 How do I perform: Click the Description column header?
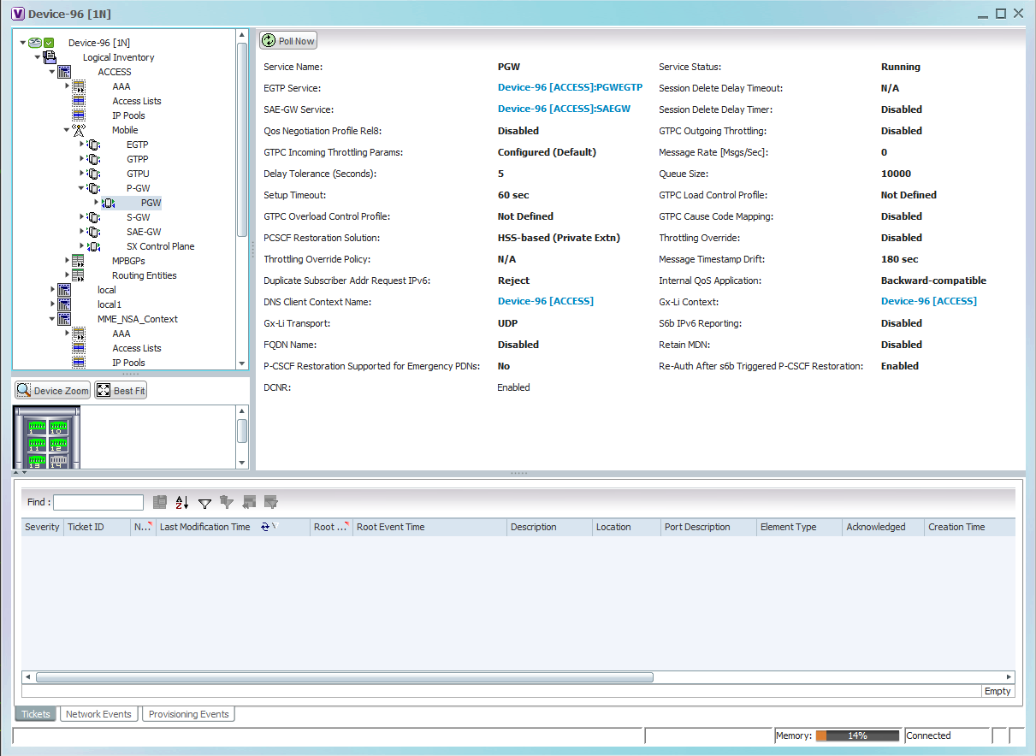(x=549, y=527)
